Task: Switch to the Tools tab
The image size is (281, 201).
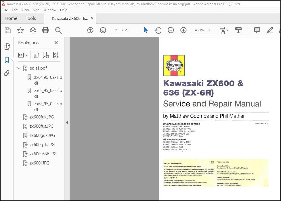Action: 31,18
